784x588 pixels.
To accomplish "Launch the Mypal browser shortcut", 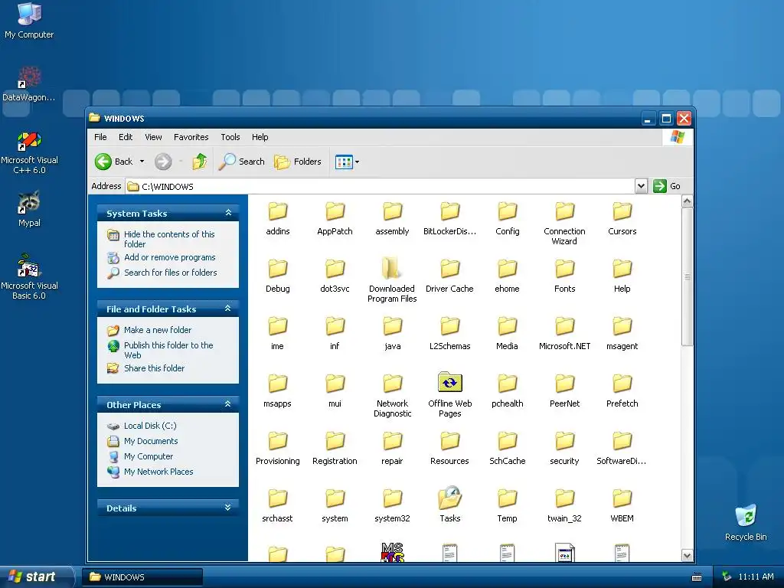I will click(x=29, y=209).
